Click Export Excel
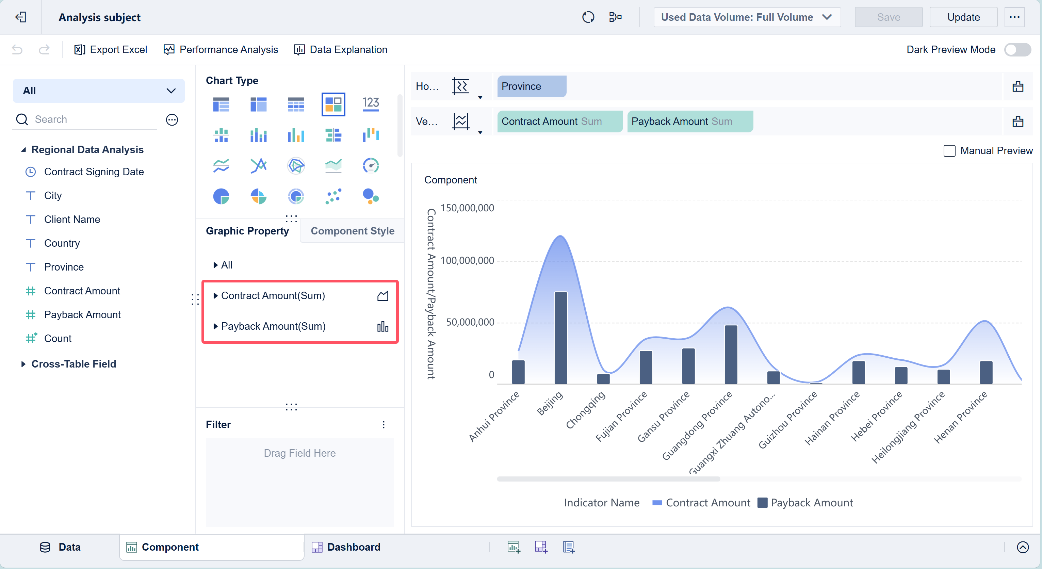The width and height of the screenshot is (1042, 569). [111, 49]
